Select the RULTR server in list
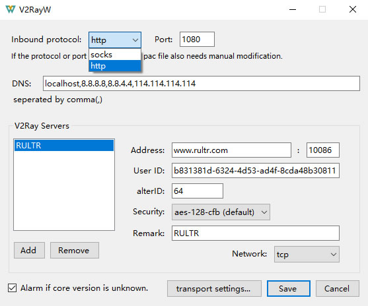Screen dimensions: 368x306 pyautogui.click(x=64, y=146)
